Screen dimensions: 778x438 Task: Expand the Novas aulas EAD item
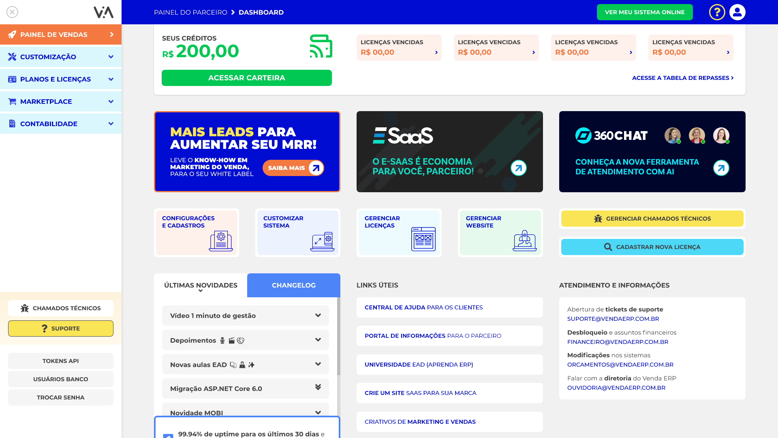coord(246,364)
